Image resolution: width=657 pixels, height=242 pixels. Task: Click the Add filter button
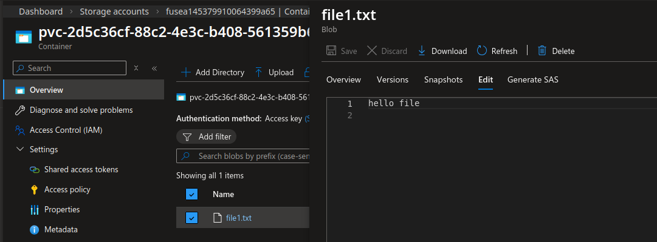pos(207,136)
